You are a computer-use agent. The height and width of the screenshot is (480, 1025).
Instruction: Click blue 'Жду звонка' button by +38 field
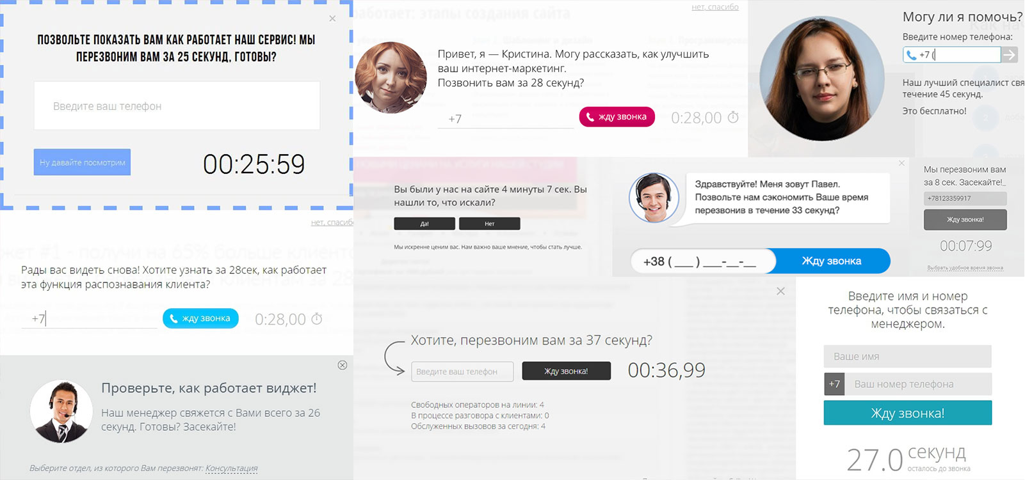tap(832, 261)
